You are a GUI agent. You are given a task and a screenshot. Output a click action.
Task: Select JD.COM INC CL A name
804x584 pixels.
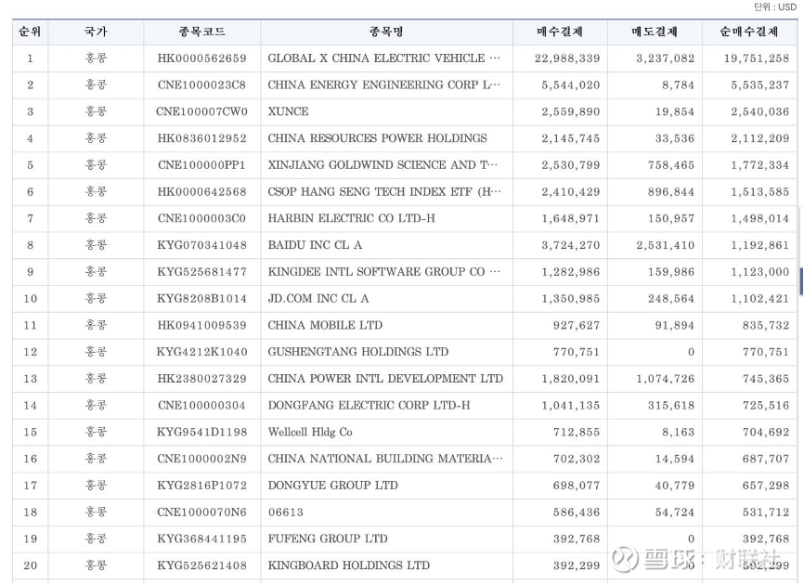318,298
